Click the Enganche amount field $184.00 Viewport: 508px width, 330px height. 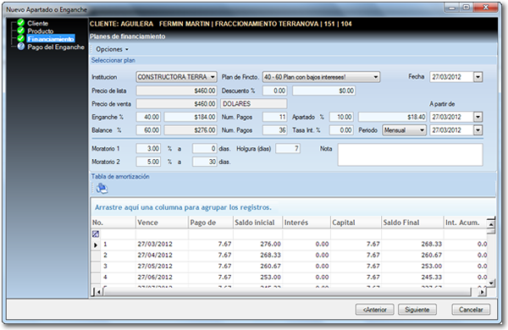(190, 117)
